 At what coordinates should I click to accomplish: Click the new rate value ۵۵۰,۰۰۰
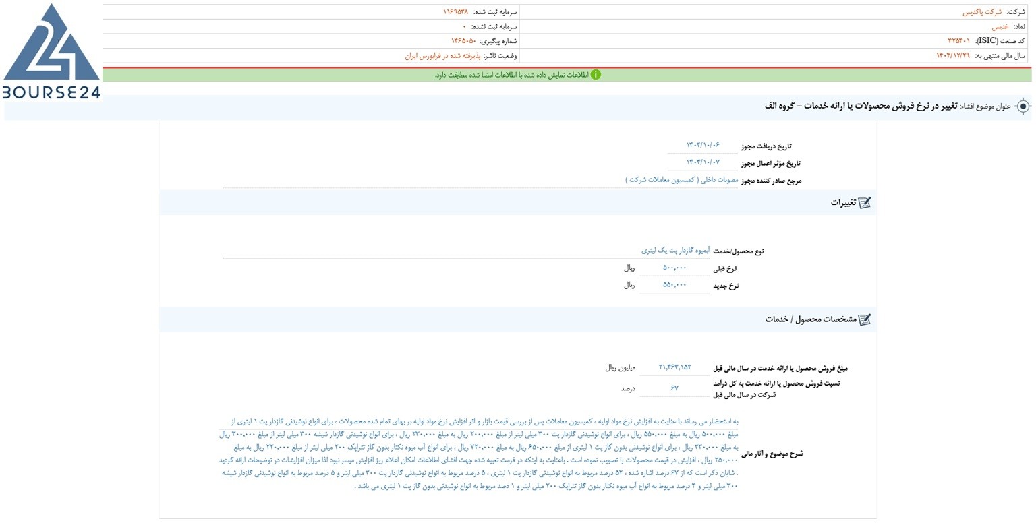pyautogui.click(x=674, y=285)
